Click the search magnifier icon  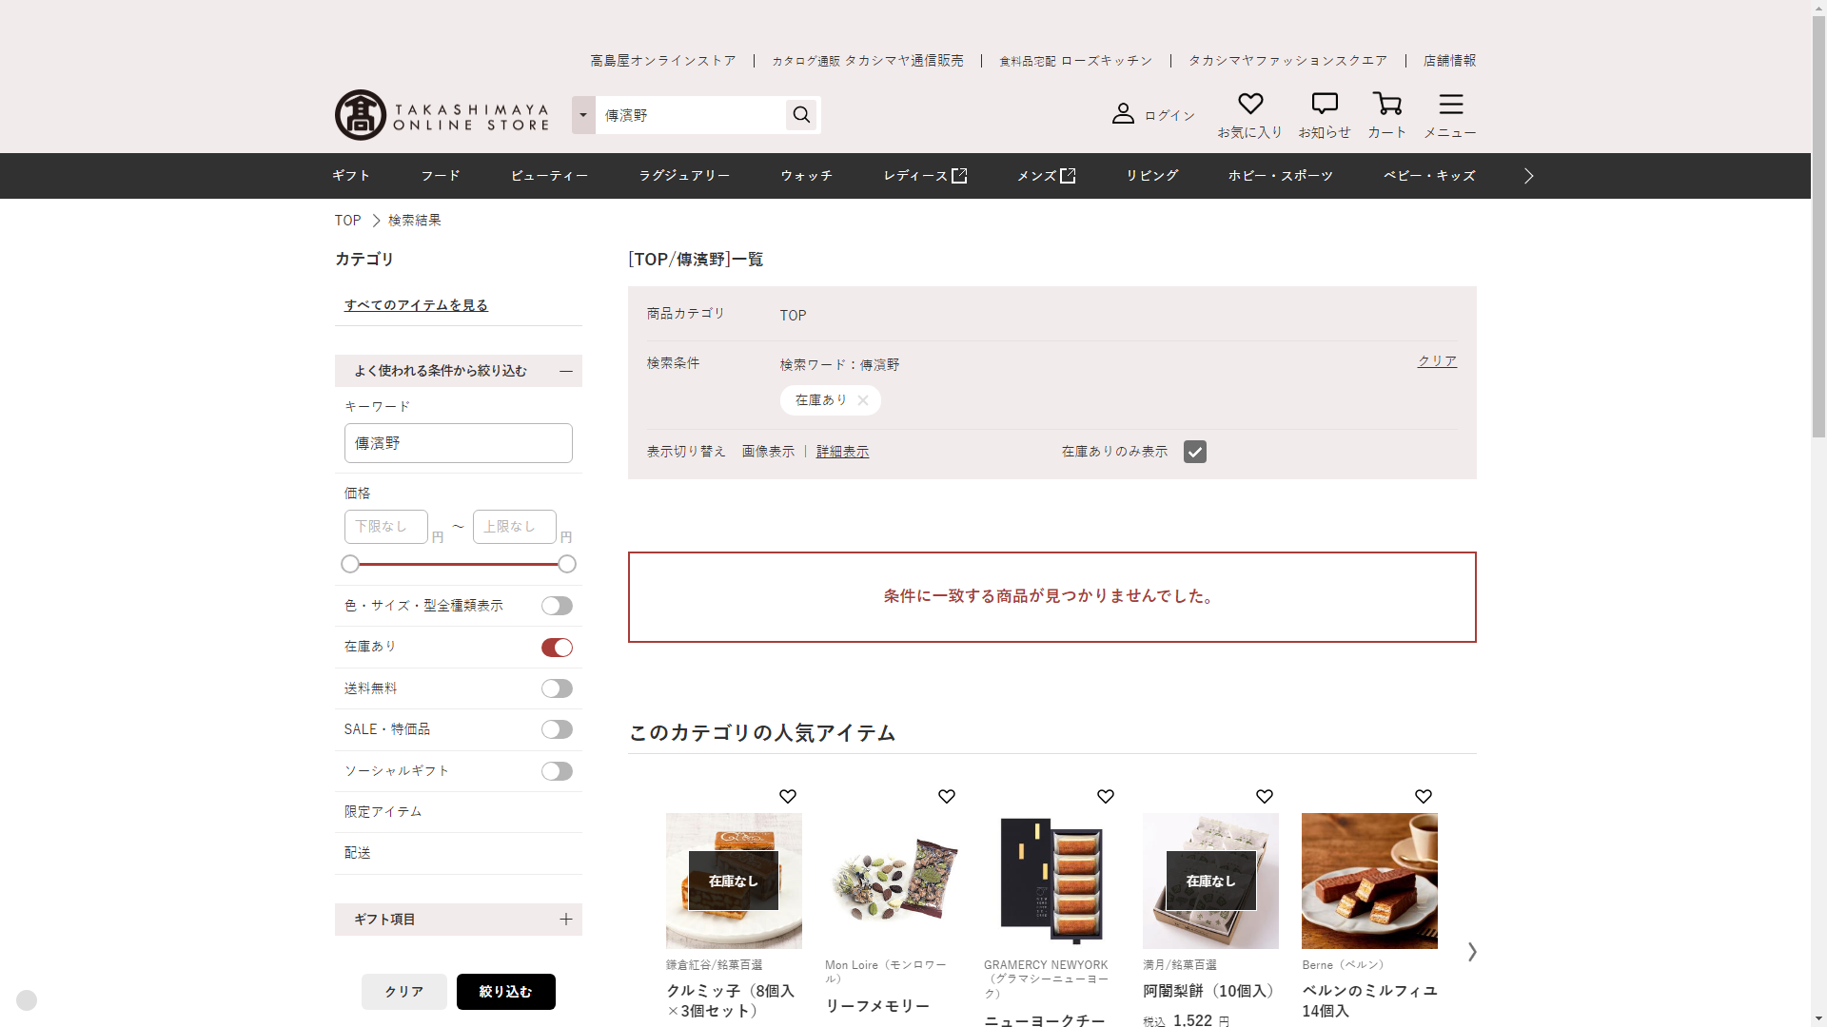click(x=801, y=115)
